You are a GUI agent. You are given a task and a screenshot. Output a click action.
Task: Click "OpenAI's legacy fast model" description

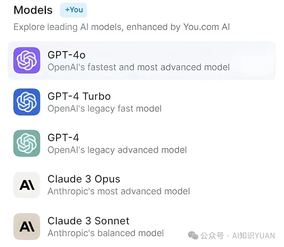[x=104, y=108]
